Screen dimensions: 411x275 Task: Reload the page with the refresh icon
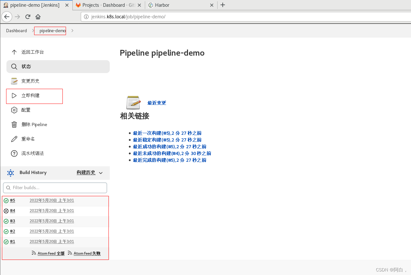pyautogui.click(x=28, y=17)
